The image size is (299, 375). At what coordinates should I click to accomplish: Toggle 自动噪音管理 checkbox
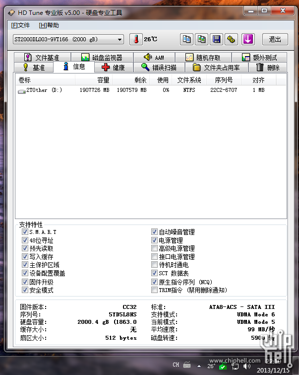pos(154,232)
